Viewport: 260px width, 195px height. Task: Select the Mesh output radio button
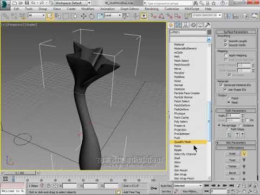[x=229, y=102]
